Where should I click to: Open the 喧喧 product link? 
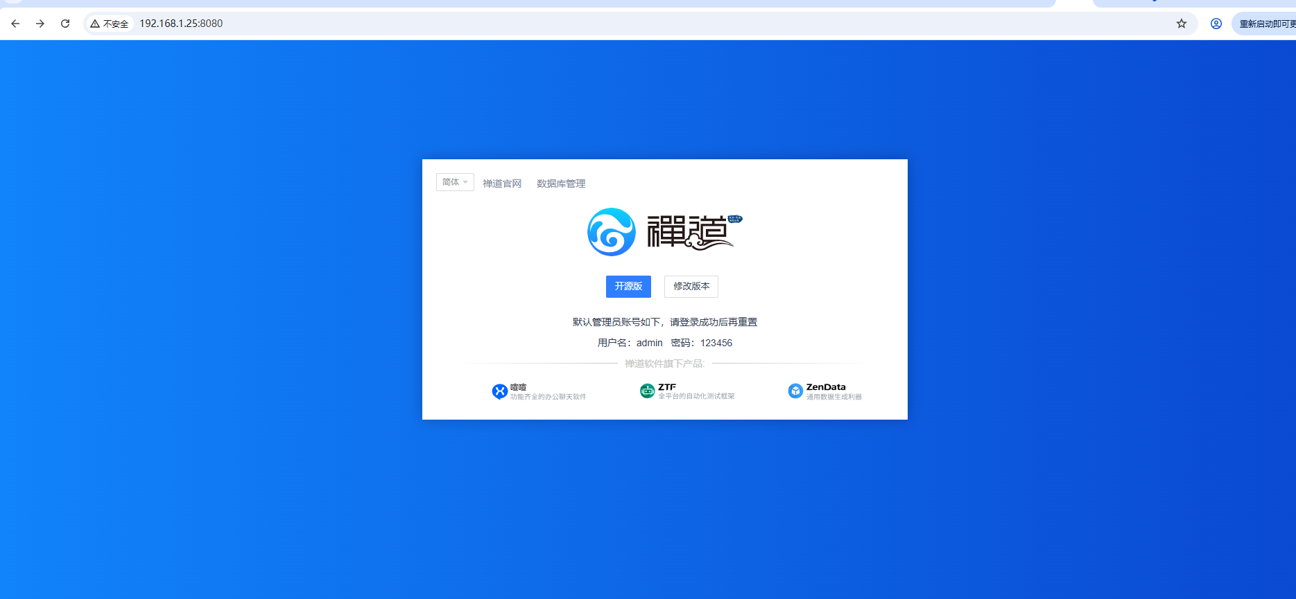(539, 392)
